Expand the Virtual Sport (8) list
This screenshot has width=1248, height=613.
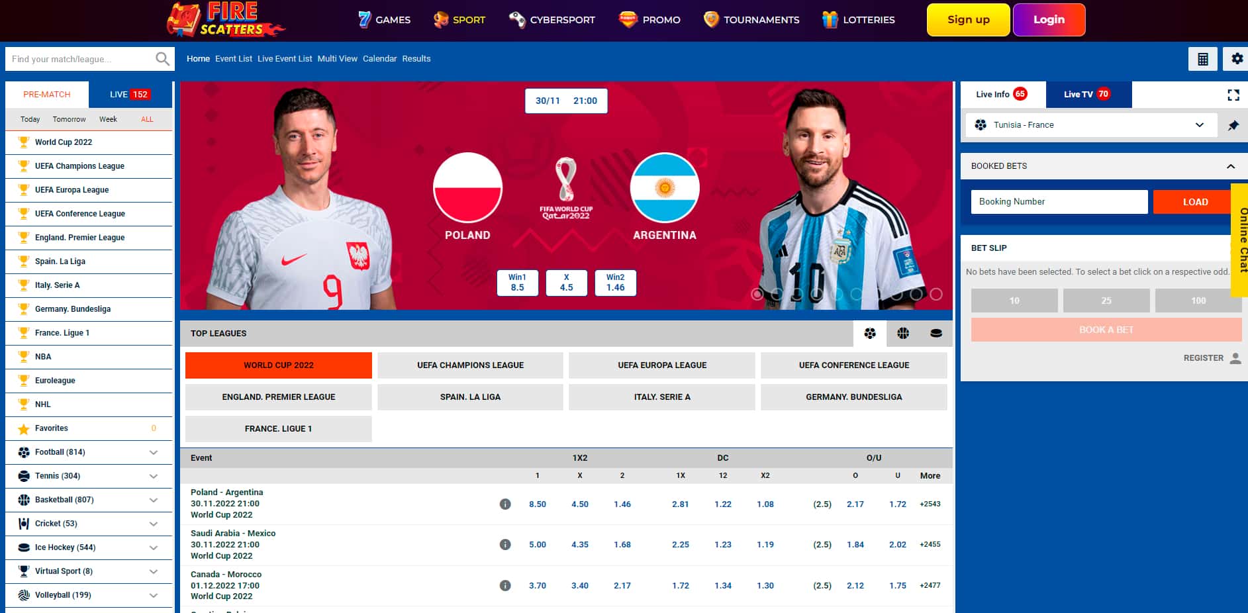[154, 571]
